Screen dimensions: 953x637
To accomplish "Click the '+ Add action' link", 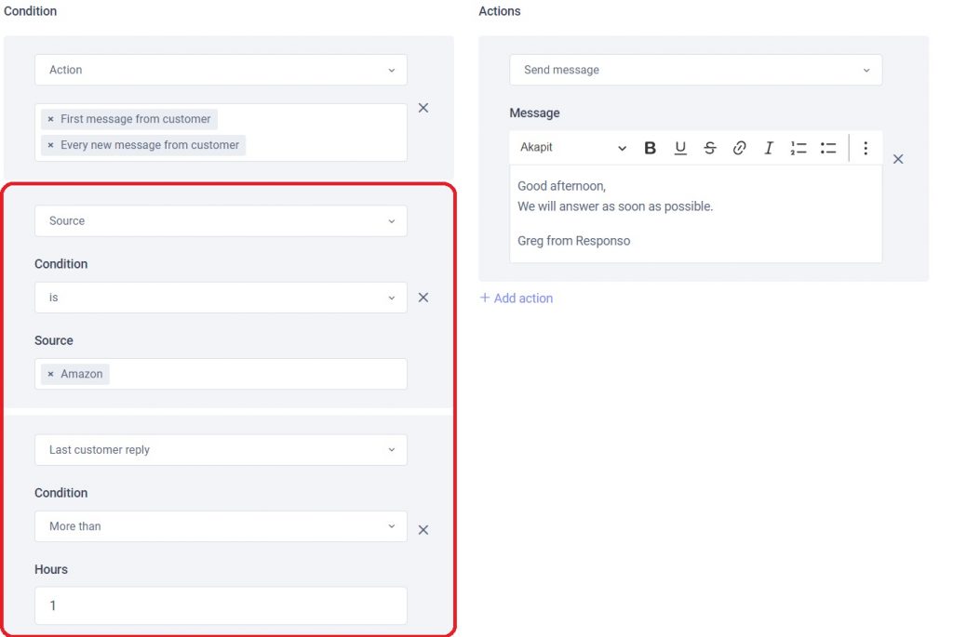I will (517, 299).
